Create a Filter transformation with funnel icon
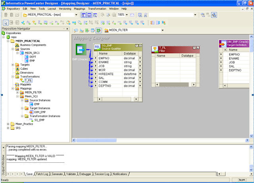 point(34,23)
